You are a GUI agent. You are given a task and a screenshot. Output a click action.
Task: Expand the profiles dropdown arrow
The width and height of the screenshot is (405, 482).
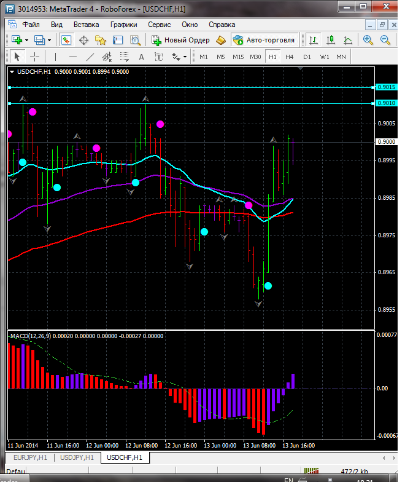point(50,40)
